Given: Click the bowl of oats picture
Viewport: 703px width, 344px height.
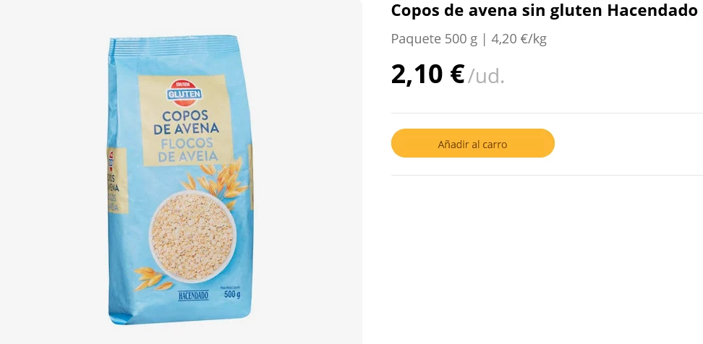Looking at the screenshot, I should tap(192, 236).
